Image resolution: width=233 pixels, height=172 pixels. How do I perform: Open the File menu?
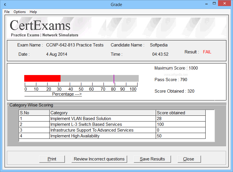point(7,12)
